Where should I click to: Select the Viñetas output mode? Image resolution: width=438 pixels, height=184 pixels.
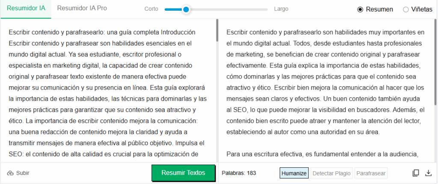point(405,9)
